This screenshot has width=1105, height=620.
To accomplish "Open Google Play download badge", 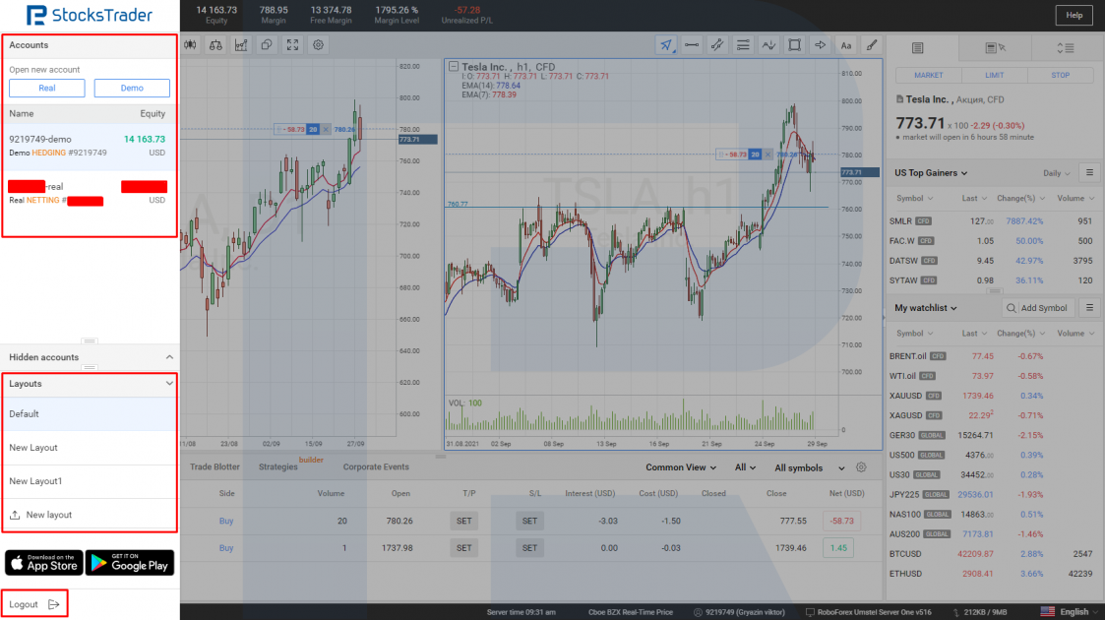I will [130, 562].
